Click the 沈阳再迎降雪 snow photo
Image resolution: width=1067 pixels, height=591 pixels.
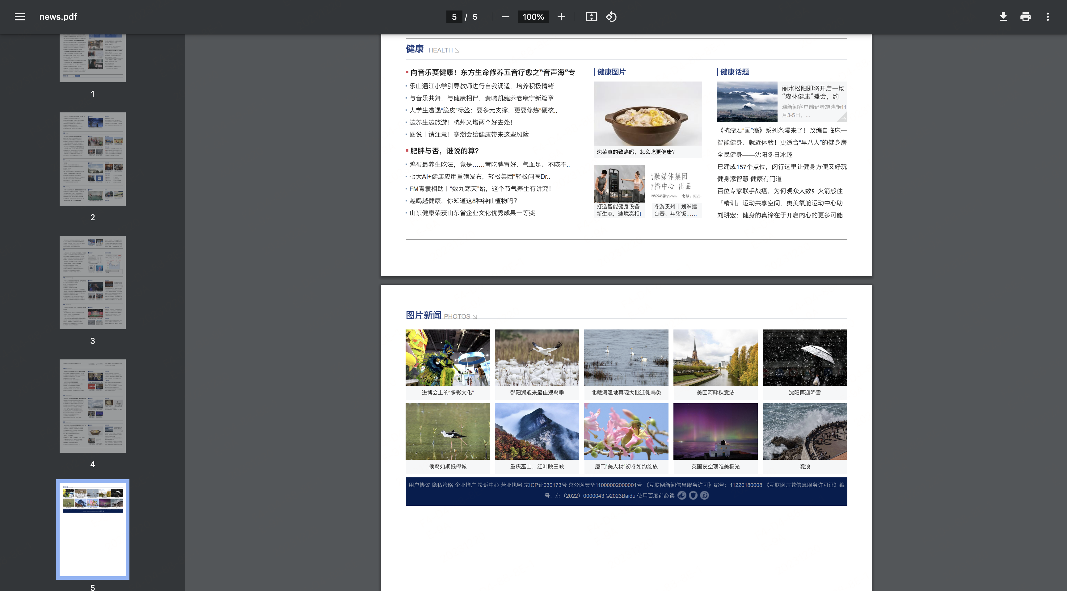[x=804, y=358]
